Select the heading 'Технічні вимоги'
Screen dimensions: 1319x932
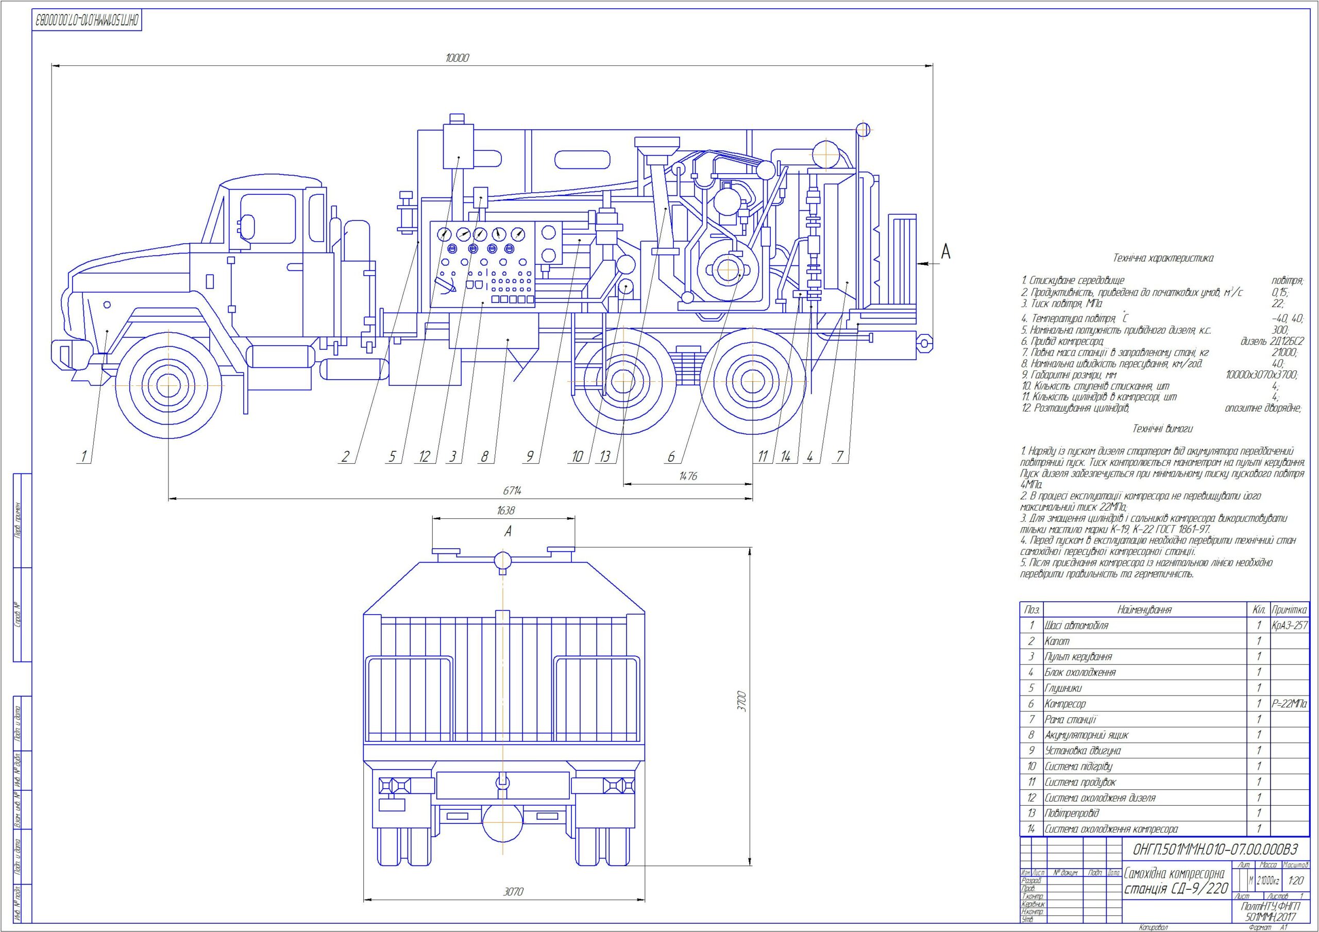click(1163, 429)
